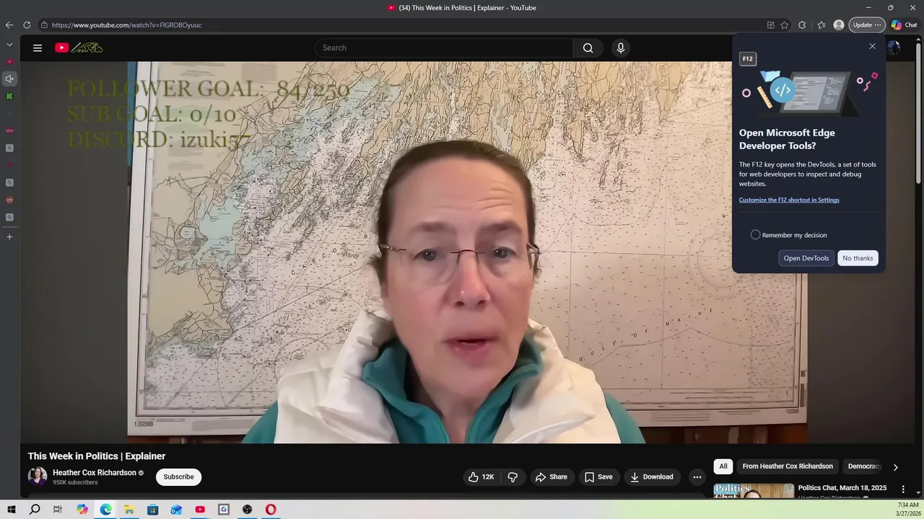Switch to the green K vertical tab
The image size is (924, 519).
click(x=9, y=96)
